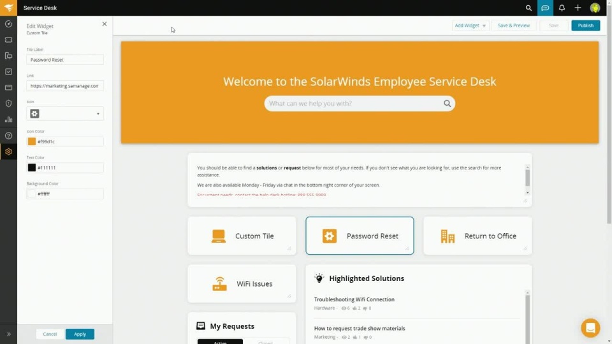
Task: Click the Welcome banner heading text
Action: [360, 82]
